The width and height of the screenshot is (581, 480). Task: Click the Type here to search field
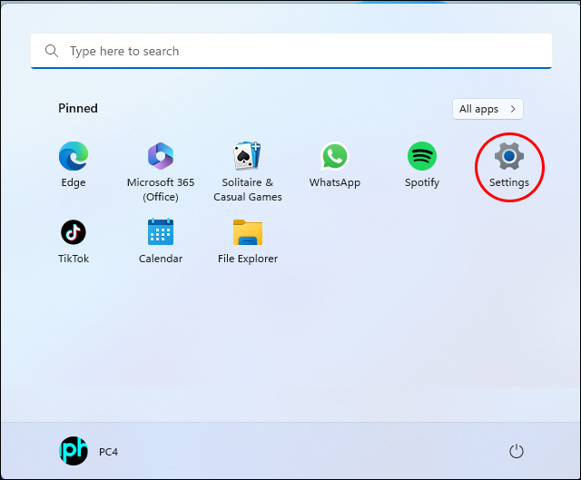click(x=291, y=51)
